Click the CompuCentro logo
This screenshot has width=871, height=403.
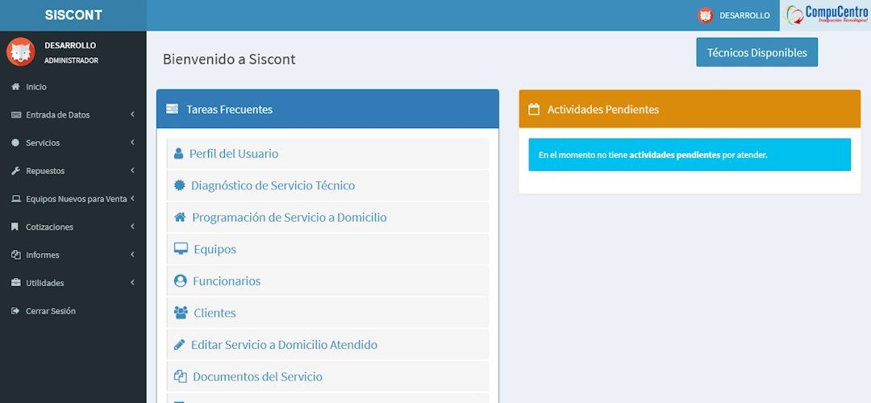826,15
